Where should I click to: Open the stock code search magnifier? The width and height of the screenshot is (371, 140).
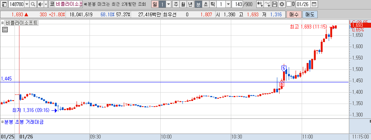[33, 4]
